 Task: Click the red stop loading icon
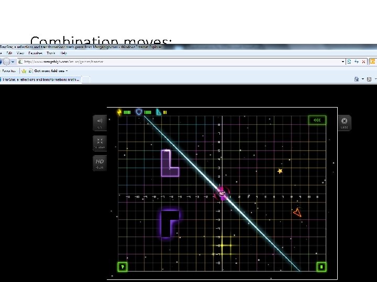click(363, 62)
